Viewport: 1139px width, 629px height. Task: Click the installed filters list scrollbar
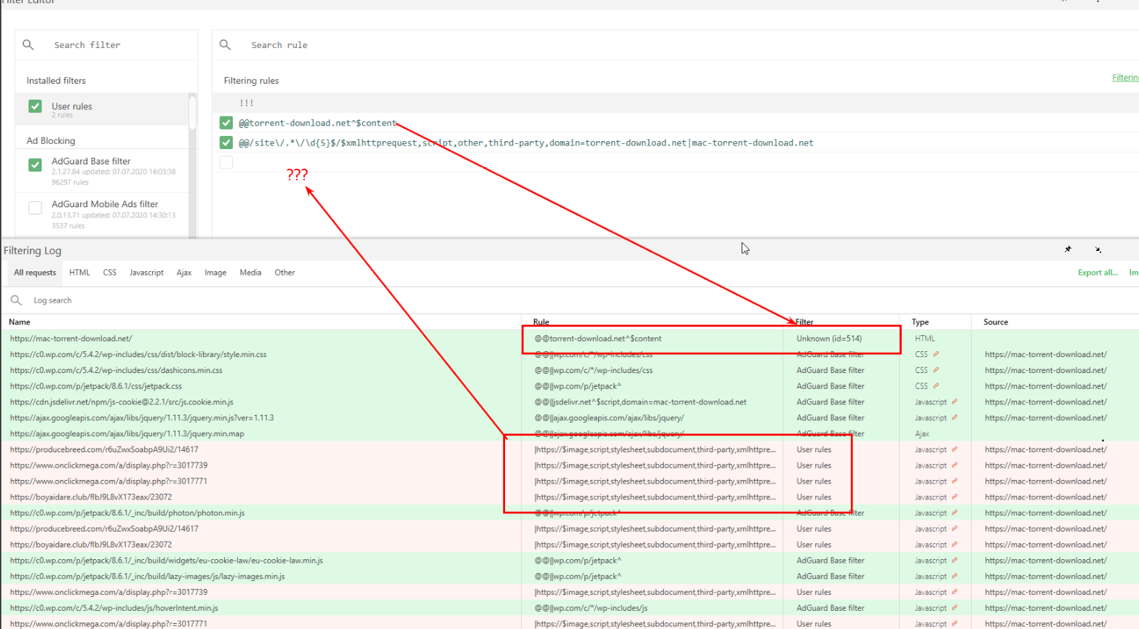pos(193,113)
